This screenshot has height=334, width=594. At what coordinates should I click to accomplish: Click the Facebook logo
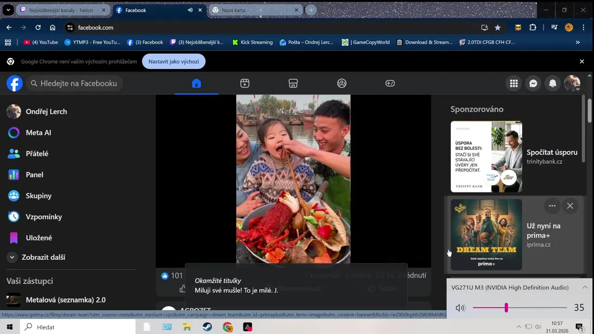[14, 83]
